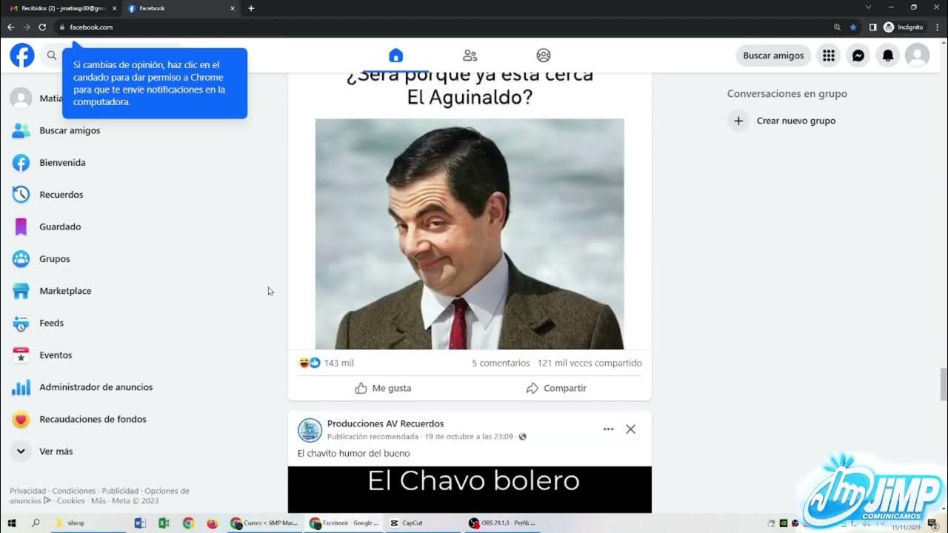Viewport: 948px width, 533px height.
Task: Open the account profile avatar menu
Action: pyautogui.click(x=918, y=56)
